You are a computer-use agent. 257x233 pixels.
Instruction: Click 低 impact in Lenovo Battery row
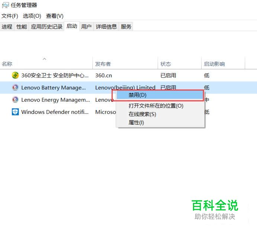(206, 88)
